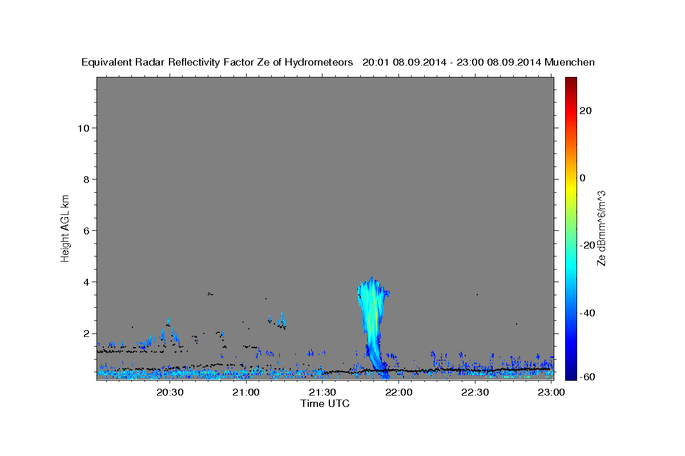
Task: Click the height tick label '6'
Action: (87, 230)
